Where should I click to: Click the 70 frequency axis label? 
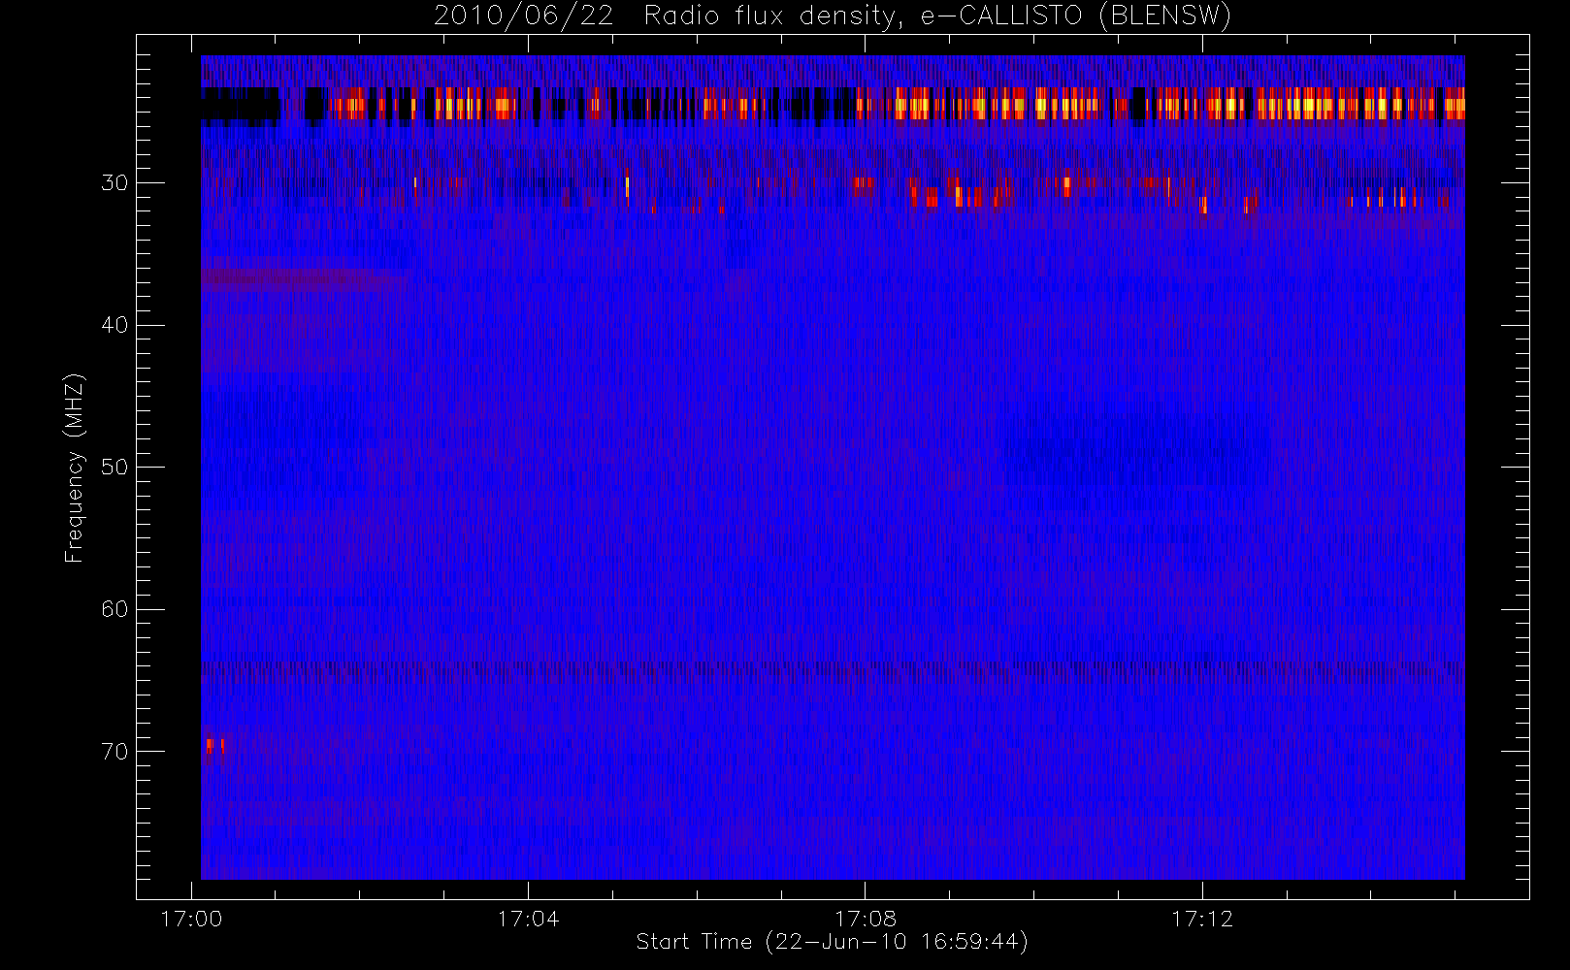tap(114, 752)
